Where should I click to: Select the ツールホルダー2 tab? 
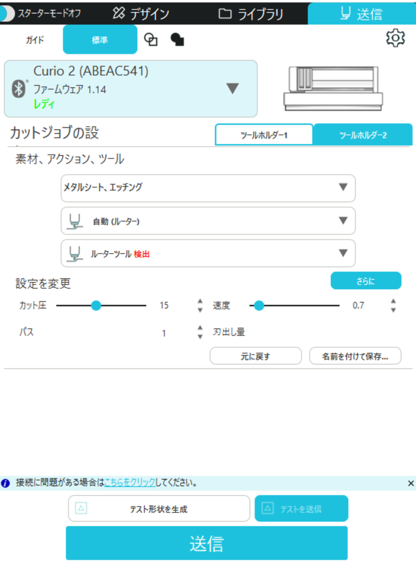coord(363,135)
